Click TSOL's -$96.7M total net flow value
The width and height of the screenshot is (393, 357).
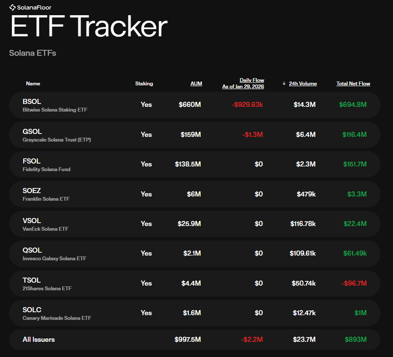[x=354, y=283]
